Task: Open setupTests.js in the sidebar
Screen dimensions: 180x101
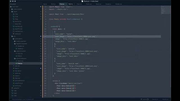Action: pos(19,83)
